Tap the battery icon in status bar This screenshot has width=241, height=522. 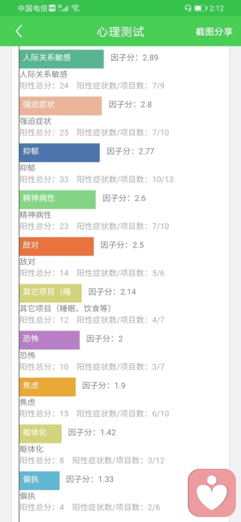point(201,9)
